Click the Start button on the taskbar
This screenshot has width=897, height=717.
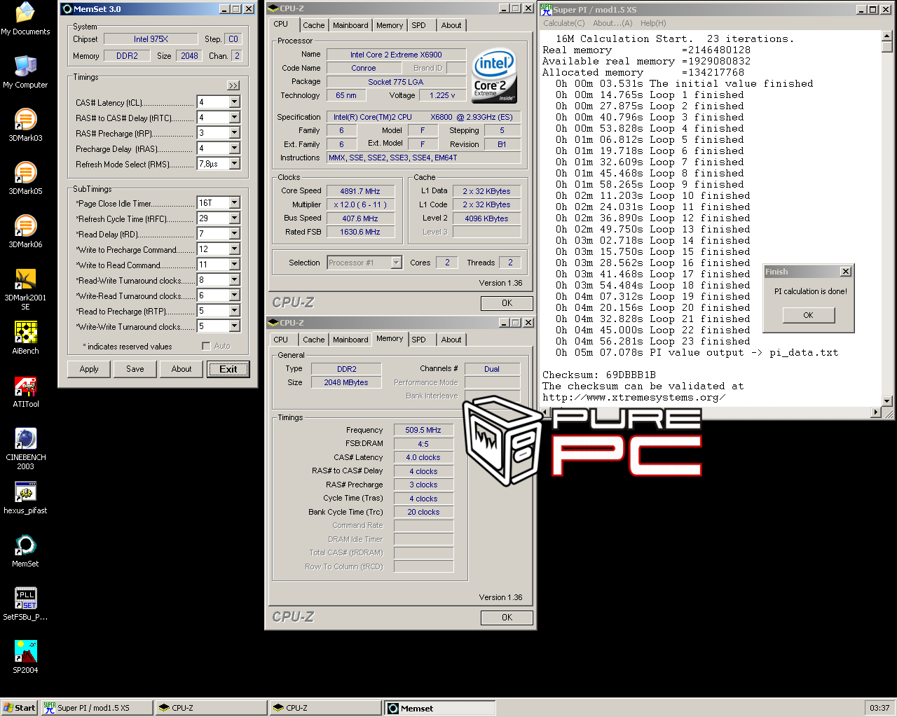[19, 708]
